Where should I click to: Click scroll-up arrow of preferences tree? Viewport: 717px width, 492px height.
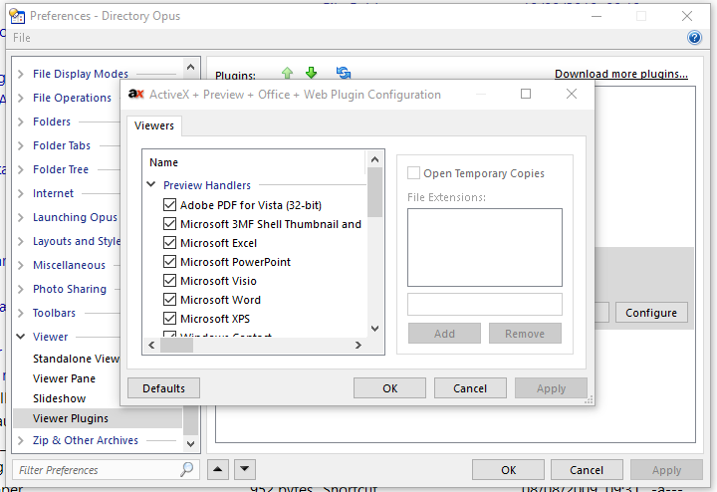[190, 68]
